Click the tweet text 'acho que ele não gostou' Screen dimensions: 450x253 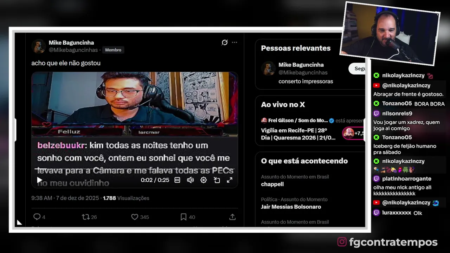(66, 63)
